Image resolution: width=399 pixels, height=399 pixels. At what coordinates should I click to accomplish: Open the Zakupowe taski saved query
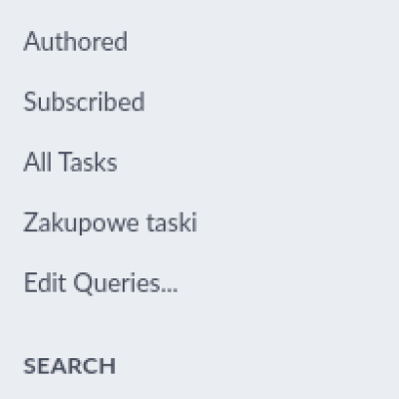111,222
